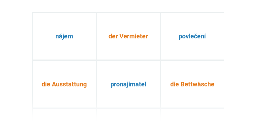This screenshot has height=128, width=256.
Task: Select the Czech match for die Bettwäsche
Action: (x=192, y=36)
